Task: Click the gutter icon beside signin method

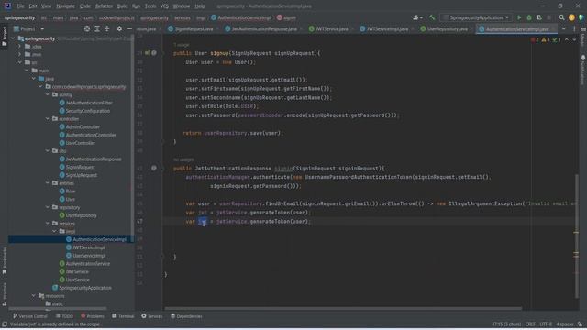Action: pyautogui.click(x=154, y=169)
